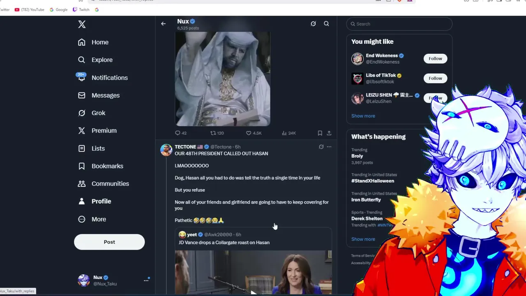Open the more options on TECTONE's post
Screen dimensions: 526x296
[329, 147]
